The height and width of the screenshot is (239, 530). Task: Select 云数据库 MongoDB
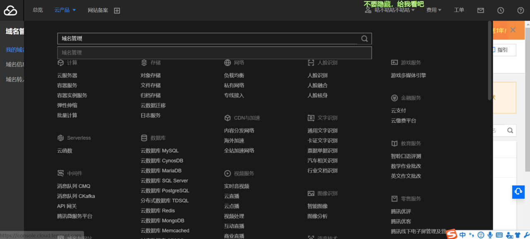pyautogui.click(x=163, y=221)
